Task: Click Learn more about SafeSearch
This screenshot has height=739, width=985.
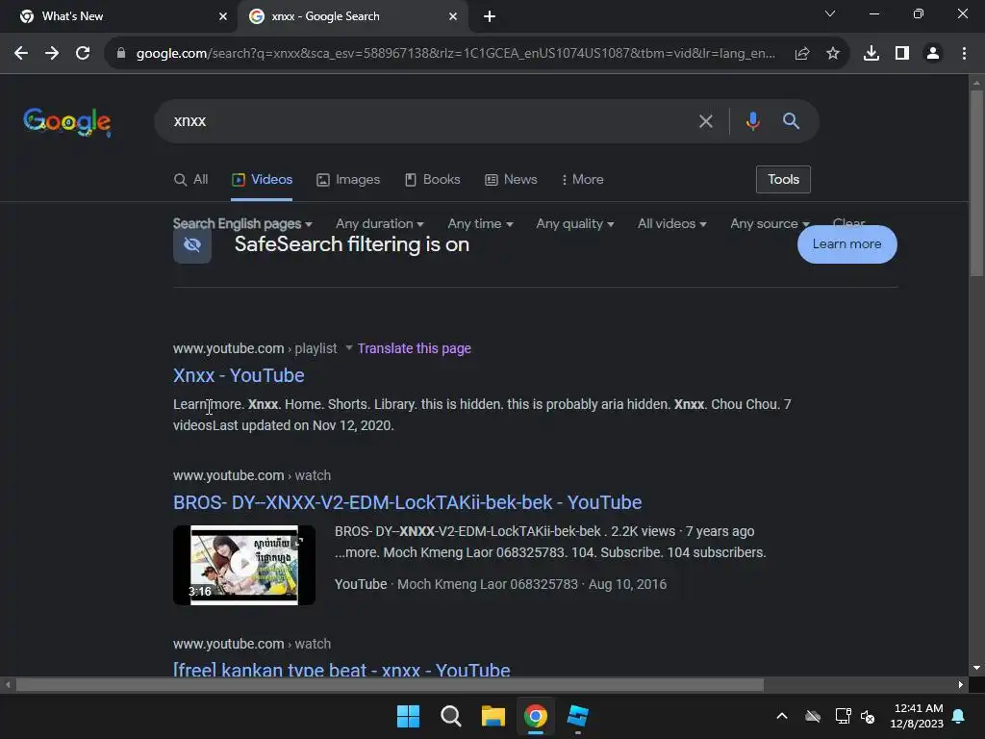Action: [x=846, y=244]
